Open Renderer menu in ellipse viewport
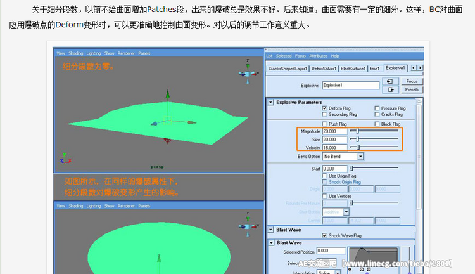 tap(126, 205)
